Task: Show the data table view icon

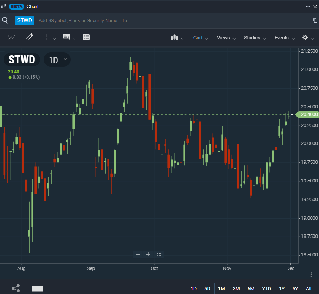Action: 86,37
